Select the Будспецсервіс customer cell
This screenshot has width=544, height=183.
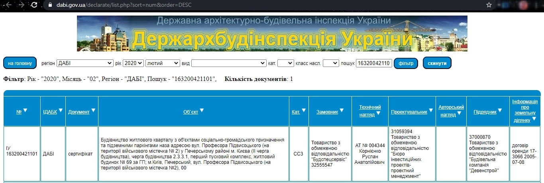coord(330,153)
